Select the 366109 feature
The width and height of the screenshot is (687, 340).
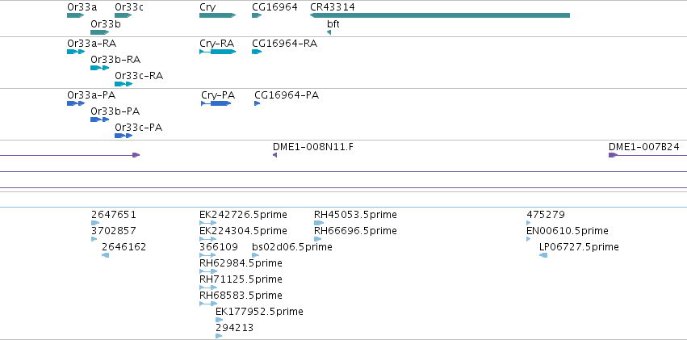pos(207,255)
